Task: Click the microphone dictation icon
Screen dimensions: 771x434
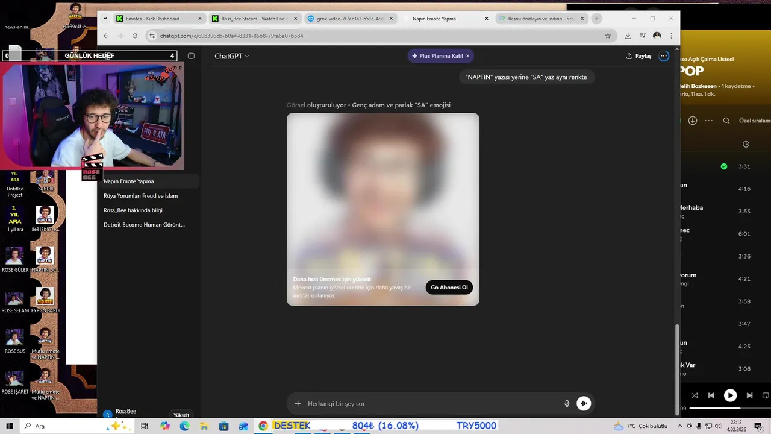Action: [x=567, y=404]
